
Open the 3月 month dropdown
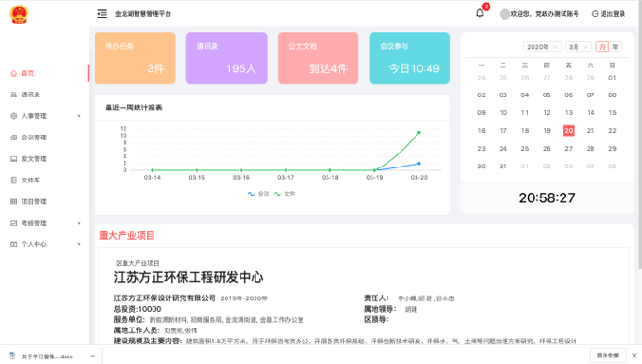point(578,47)
